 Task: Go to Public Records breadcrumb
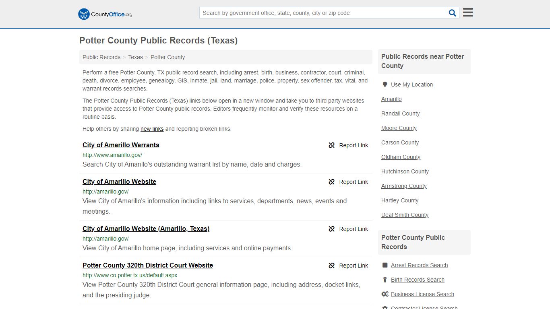[x=101, y=57]
